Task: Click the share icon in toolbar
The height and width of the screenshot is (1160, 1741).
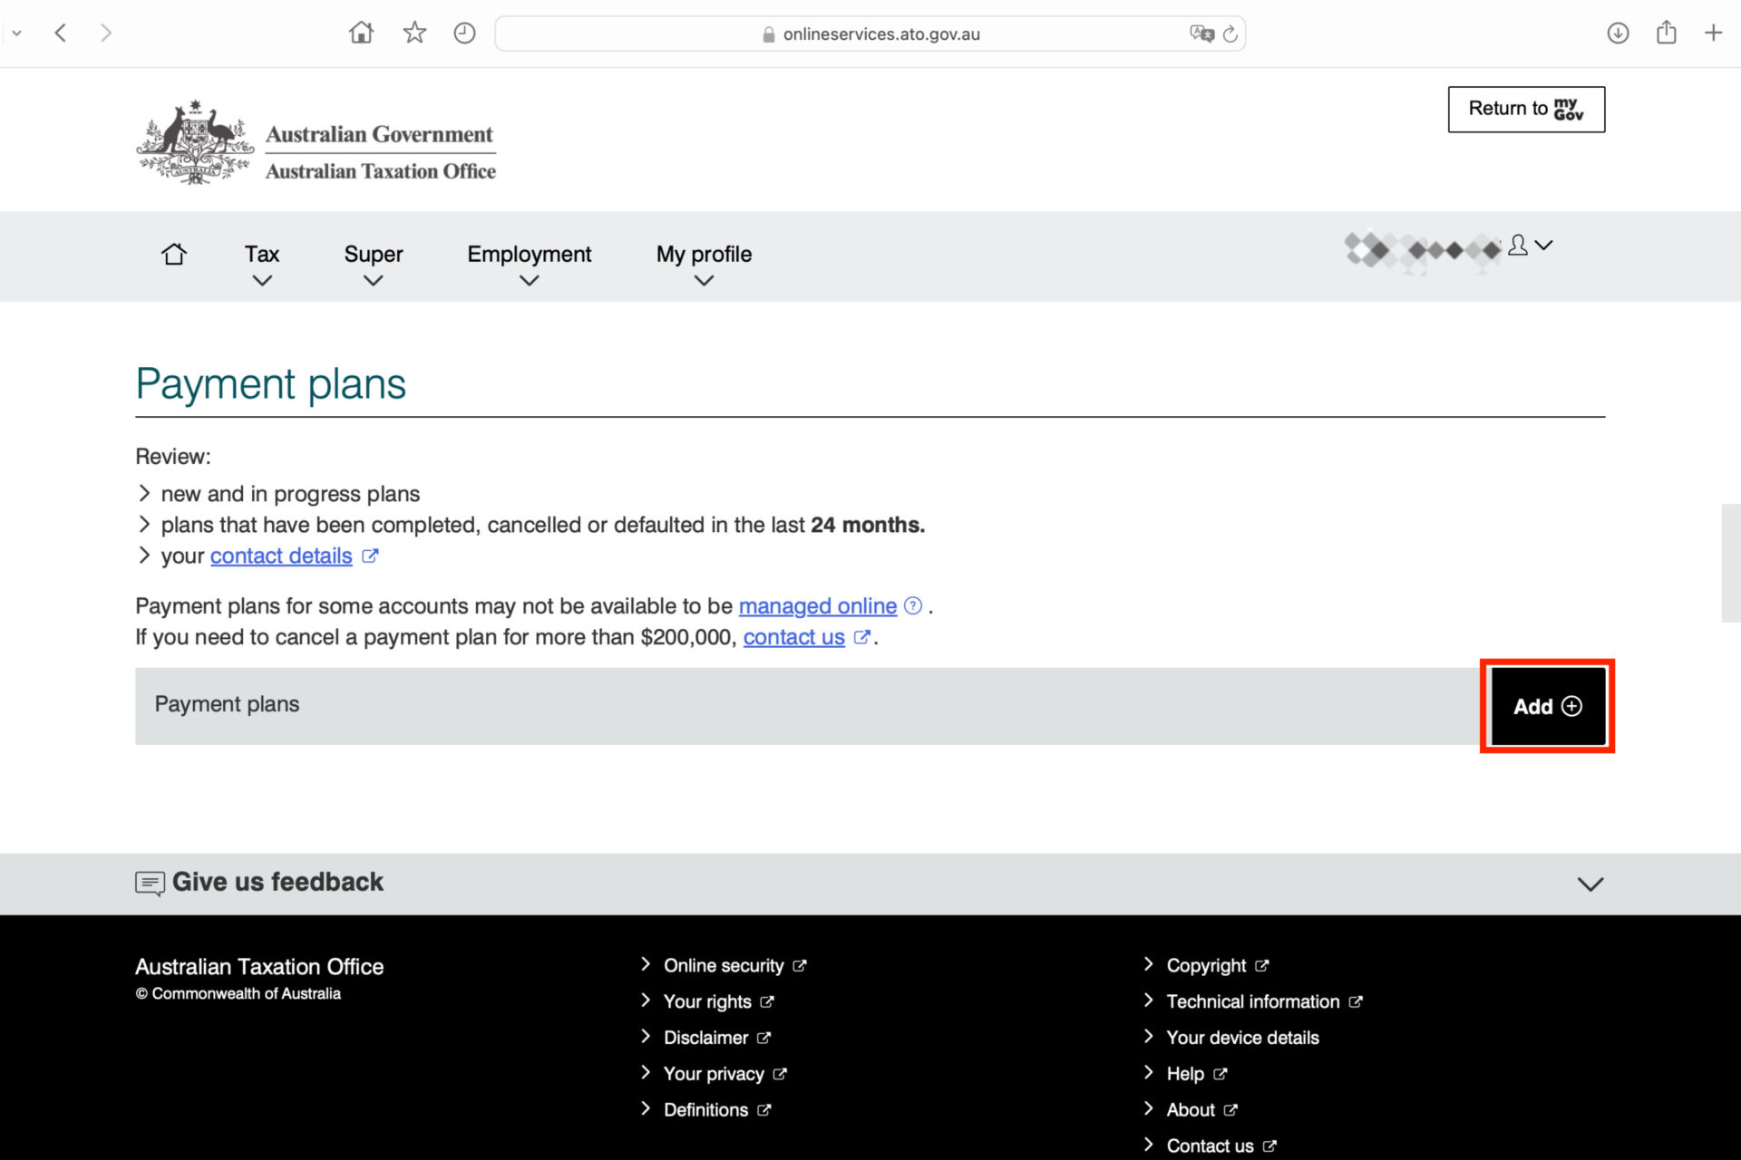Action: [x=1666, y=34]
